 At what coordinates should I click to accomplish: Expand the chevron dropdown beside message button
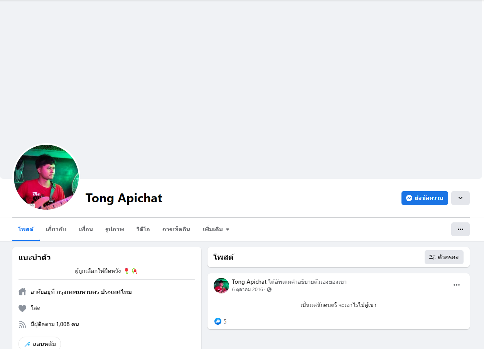tap(460, 198)
